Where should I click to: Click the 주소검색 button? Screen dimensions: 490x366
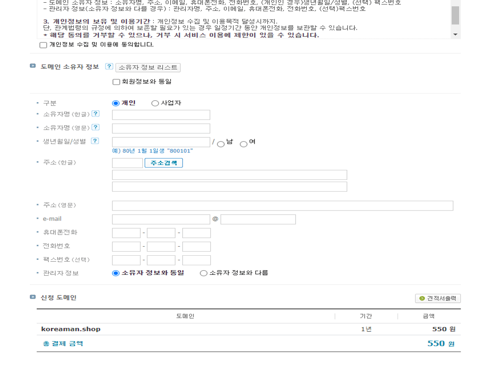164,163
